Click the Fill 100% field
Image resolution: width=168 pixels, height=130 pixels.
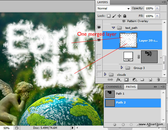150,16
